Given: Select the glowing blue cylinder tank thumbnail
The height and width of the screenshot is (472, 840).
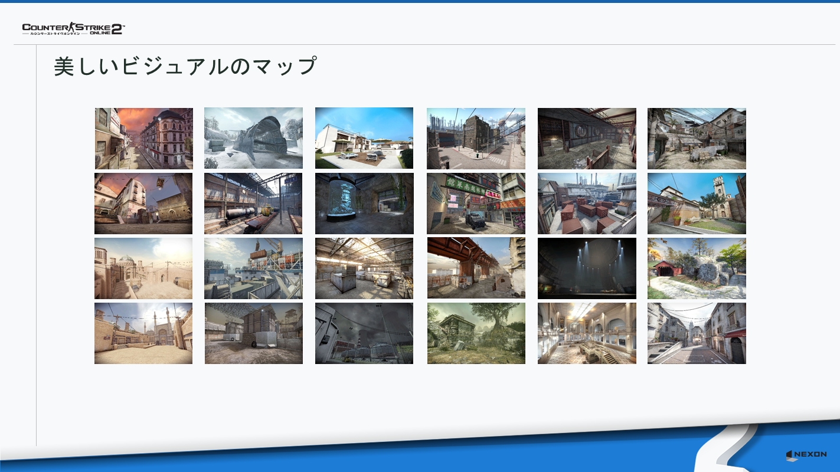Looking at the screenshot, I should click(364, 204).
